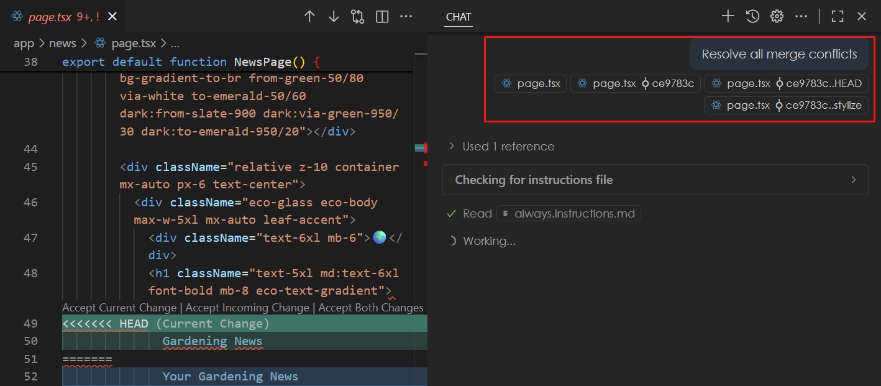This screenshot has width=881, height=386.
Task: Select the page.tsx editor tab
Action: tap(50, 17)
